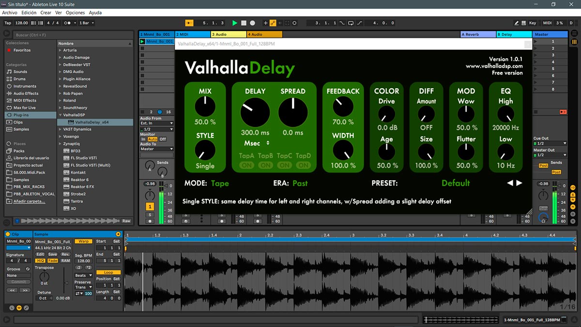Go to next preset arrow in ValhallaDelay
Viewport: 581px width, 327px height.
pos(519,183)
